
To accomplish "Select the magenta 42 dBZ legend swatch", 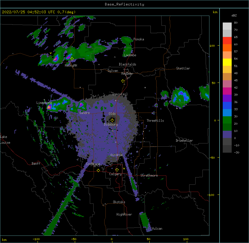I will tap(227, 91).
